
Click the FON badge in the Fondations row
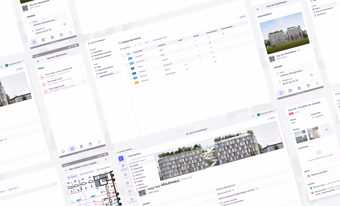[x=130, y=59]
